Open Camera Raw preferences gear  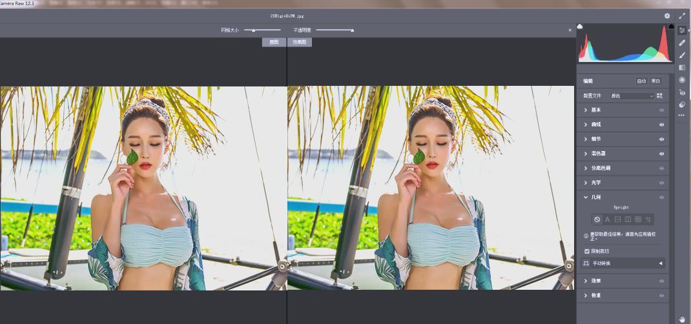[667, 16]
